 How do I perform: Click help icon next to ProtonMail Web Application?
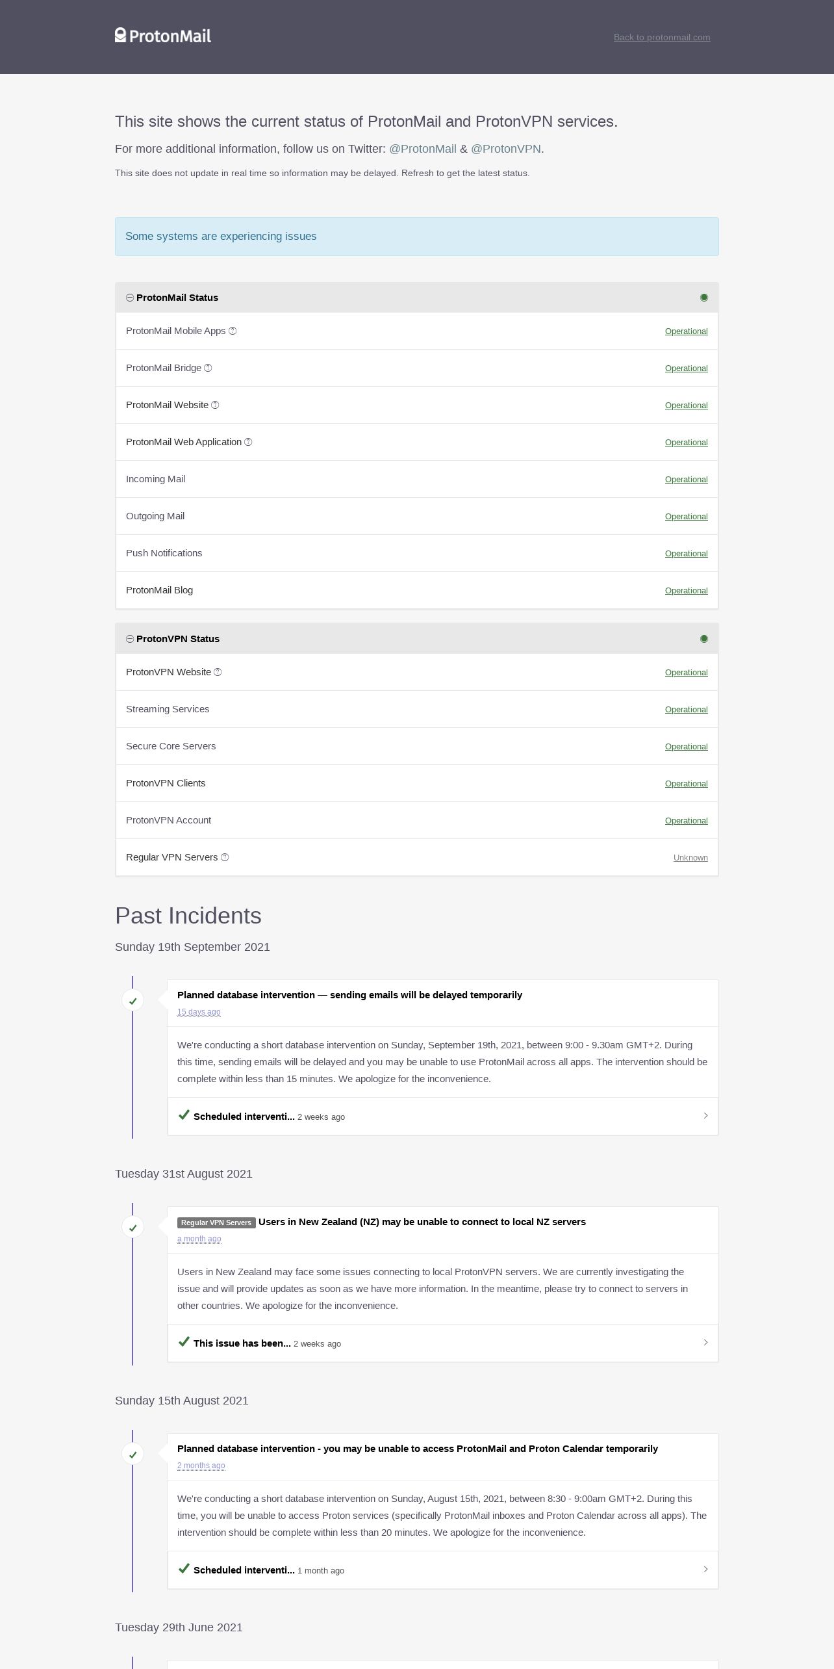click(248, 442)
